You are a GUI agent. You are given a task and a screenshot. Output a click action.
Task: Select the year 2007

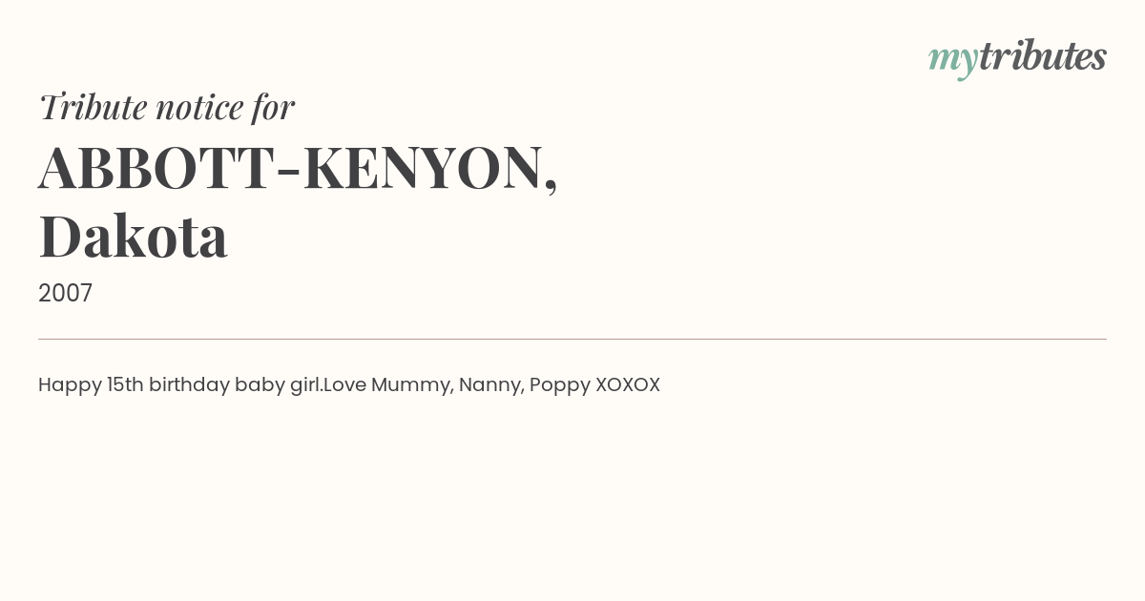[65, 293]
